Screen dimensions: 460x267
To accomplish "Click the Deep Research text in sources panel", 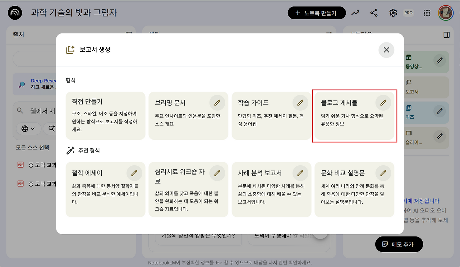I will click(x=43, y=81).
